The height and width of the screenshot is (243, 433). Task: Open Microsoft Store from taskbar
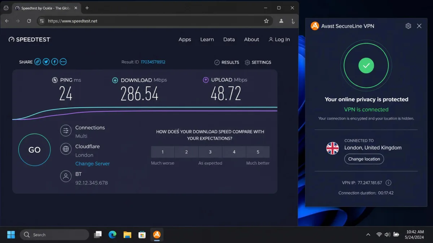pyautogui.click(x=142, y=235)
